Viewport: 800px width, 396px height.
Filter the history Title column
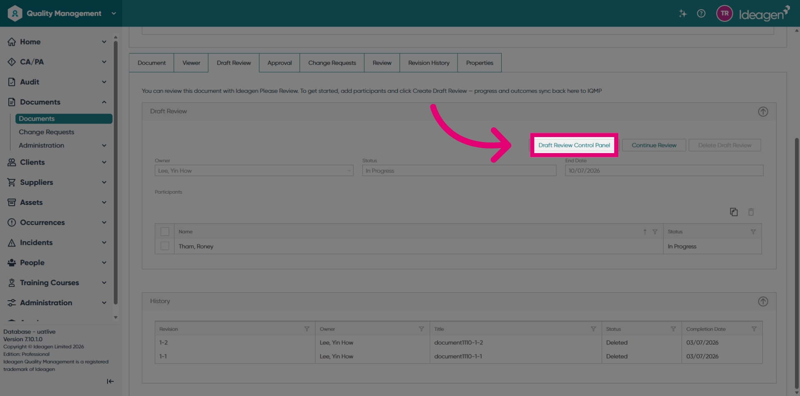point(593,329)
